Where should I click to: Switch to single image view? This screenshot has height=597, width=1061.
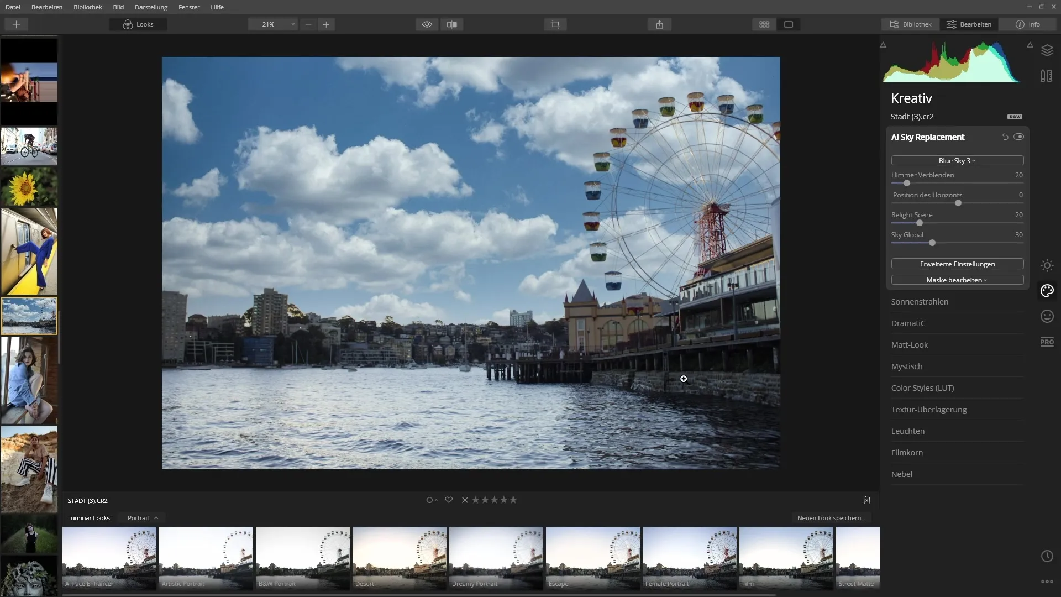(789, 24)
